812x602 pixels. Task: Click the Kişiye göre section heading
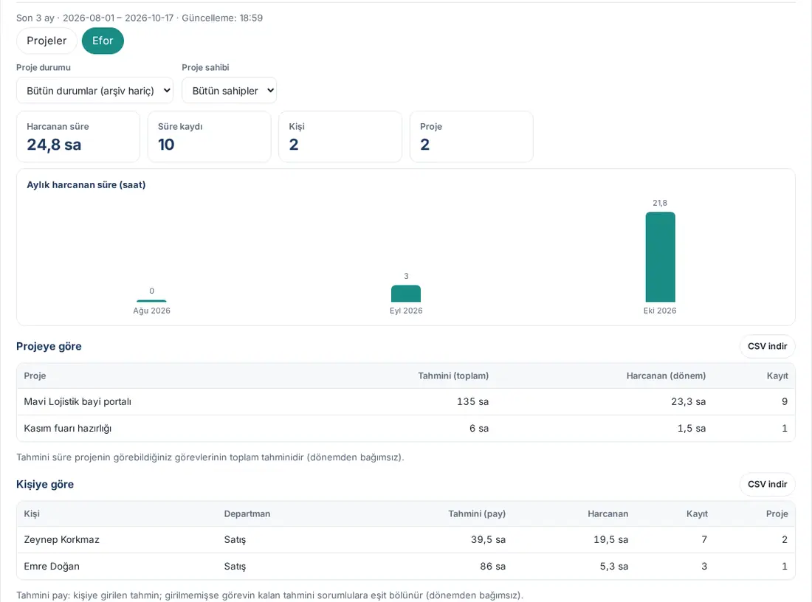[x=45, y=485]
